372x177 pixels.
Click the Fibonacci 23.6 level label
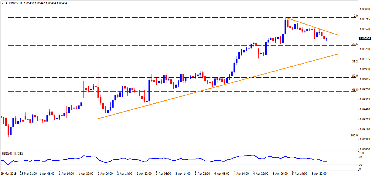(354, 44)
